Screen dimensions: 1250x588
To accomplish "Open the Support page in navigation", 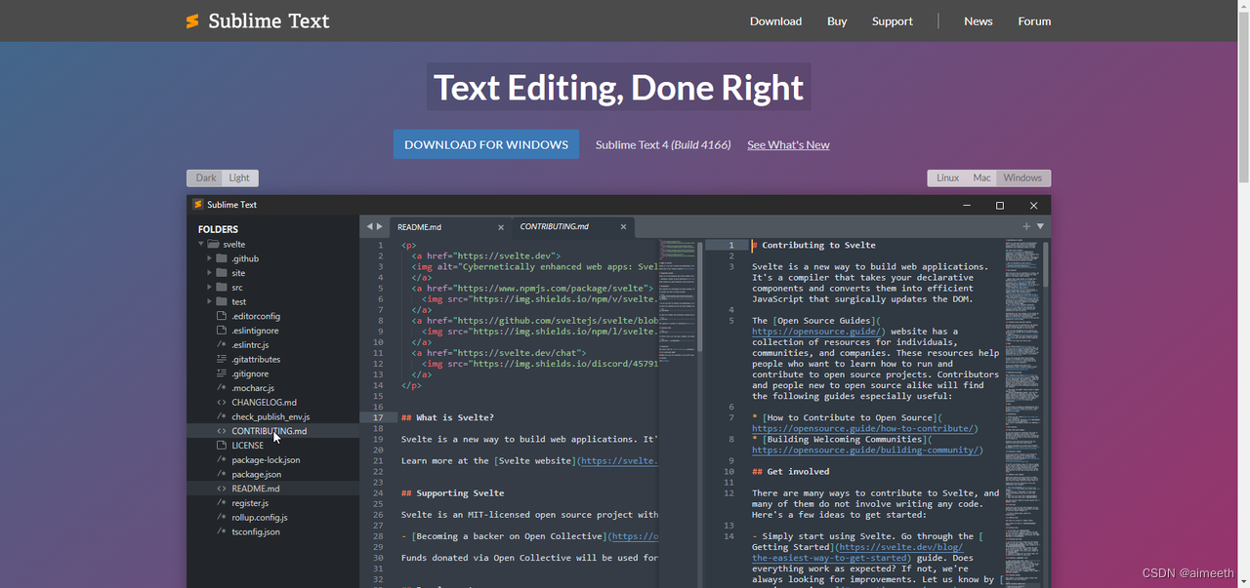I will coord(893,21).
